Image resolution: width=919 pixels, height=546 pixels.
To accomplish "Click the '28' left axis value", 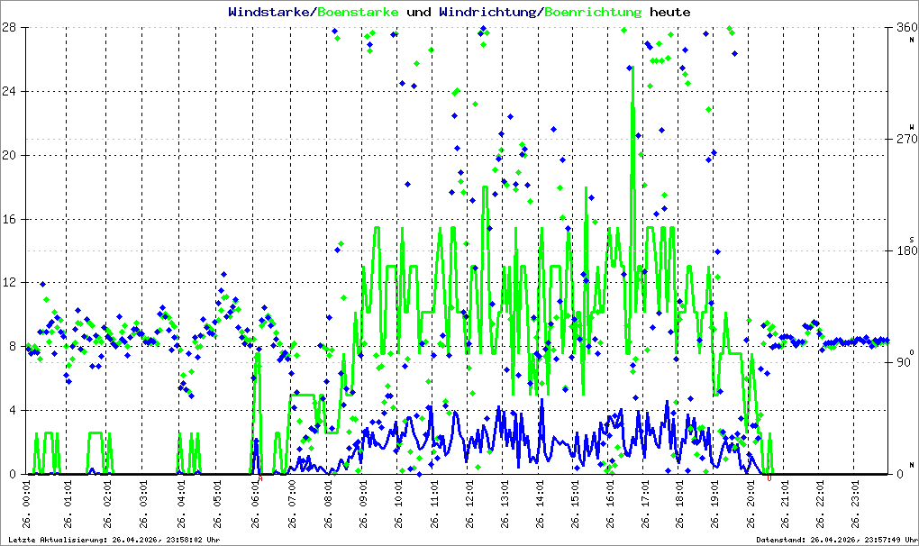I will pos(8,28).
